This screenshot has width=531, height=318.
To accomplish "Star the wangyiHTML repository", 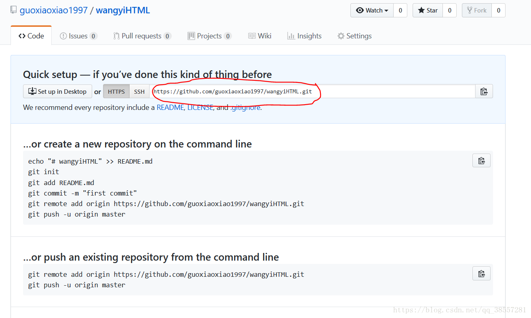I will pos(428,11).
